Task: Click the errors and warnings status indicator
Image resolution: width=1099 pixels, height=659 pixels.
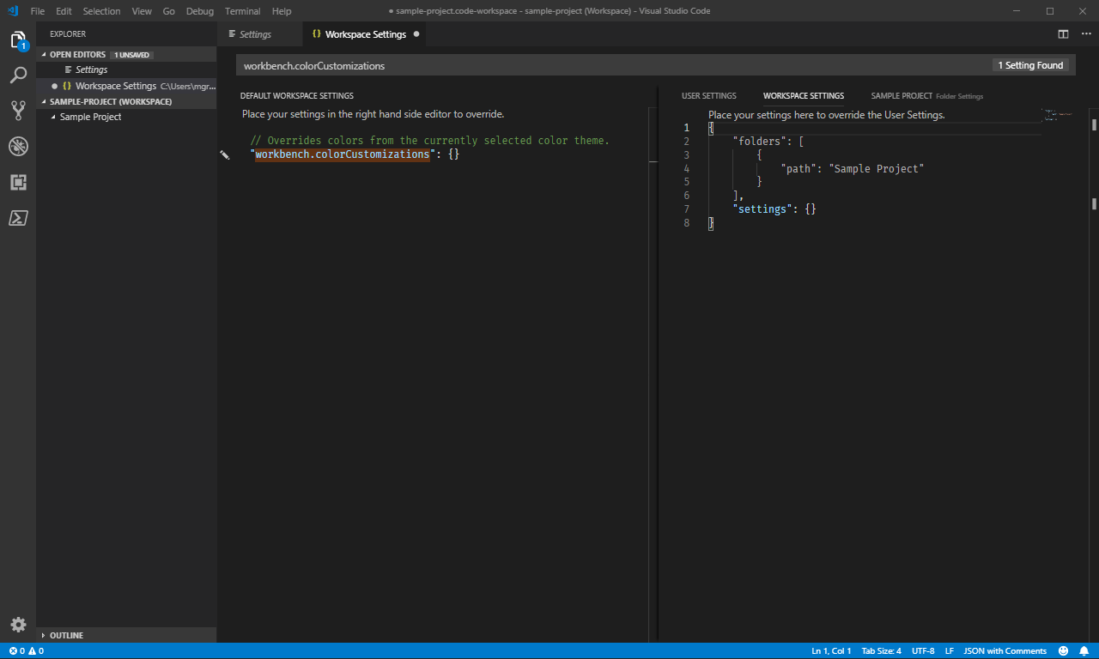Action: 26,651
